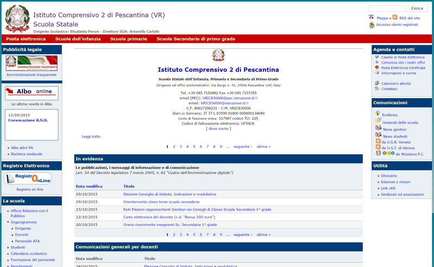Click the Posta Elettronica Certificata red icon
Screen dimensions: 434x267
click(377, 67)
